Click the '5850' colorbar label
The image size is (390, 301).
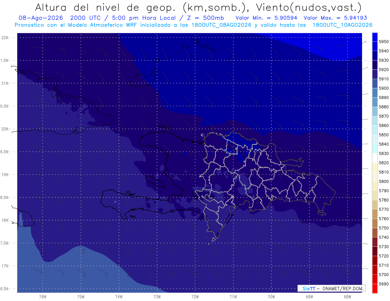click(384, 135)
